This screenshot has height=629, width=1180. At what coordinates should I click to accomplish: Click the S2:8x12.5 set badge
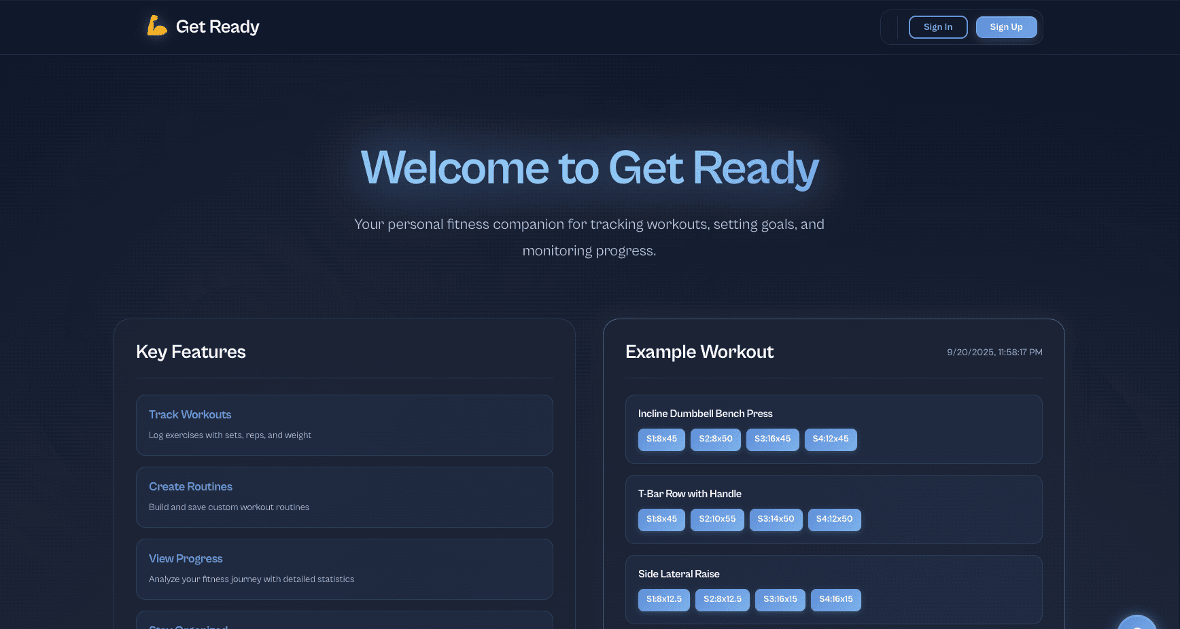[722, 600]
